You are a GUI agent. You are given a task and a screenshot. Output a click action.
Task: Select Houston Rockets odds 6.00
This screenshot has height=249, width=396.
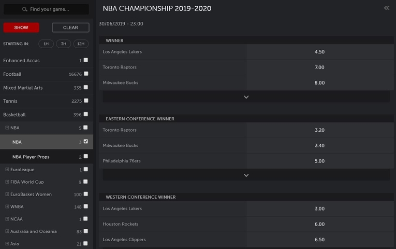(320, 224)
